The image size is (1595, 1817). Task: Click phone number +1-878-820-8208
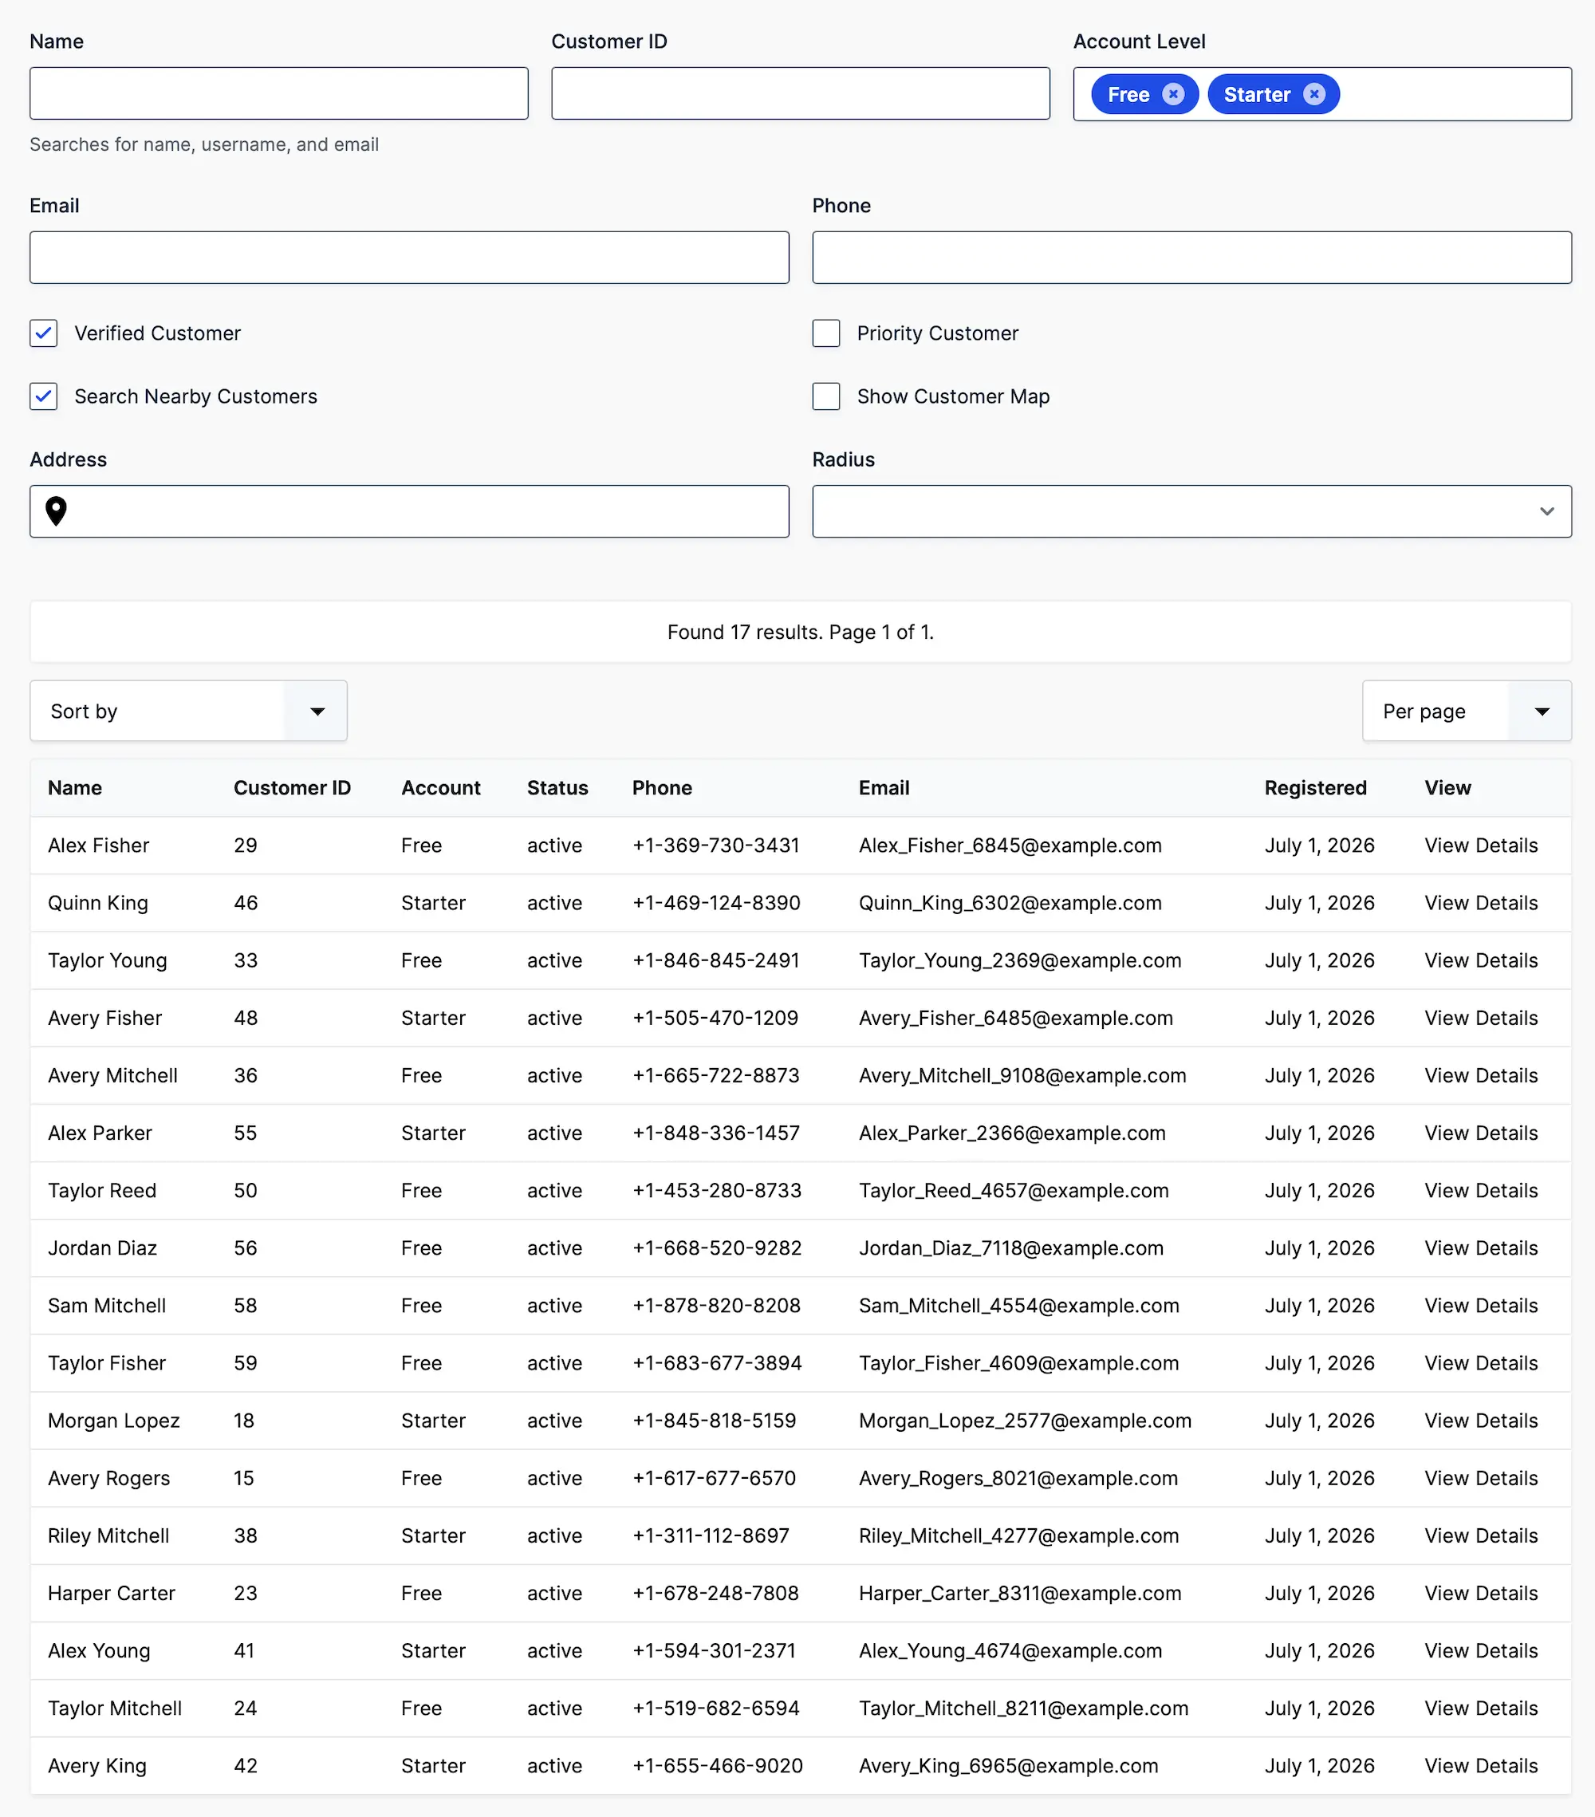tap(716, 1306)
